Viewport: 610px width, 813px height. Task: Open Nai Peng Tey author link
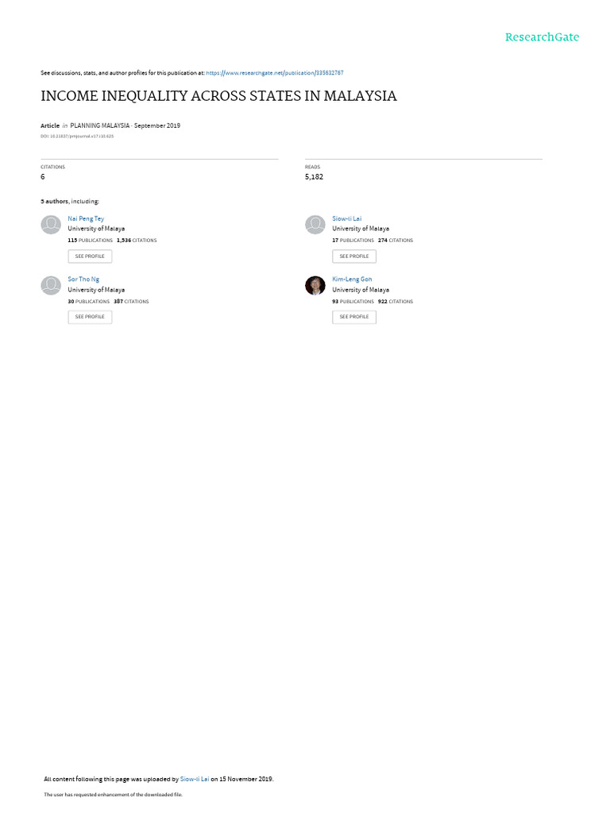click(86, 219)
